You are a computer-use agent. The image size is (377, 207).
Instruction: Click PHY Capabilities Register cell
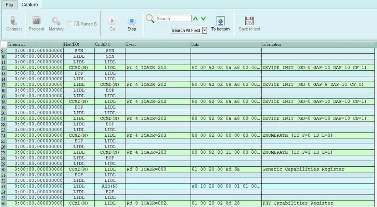(x=318, y=203)
